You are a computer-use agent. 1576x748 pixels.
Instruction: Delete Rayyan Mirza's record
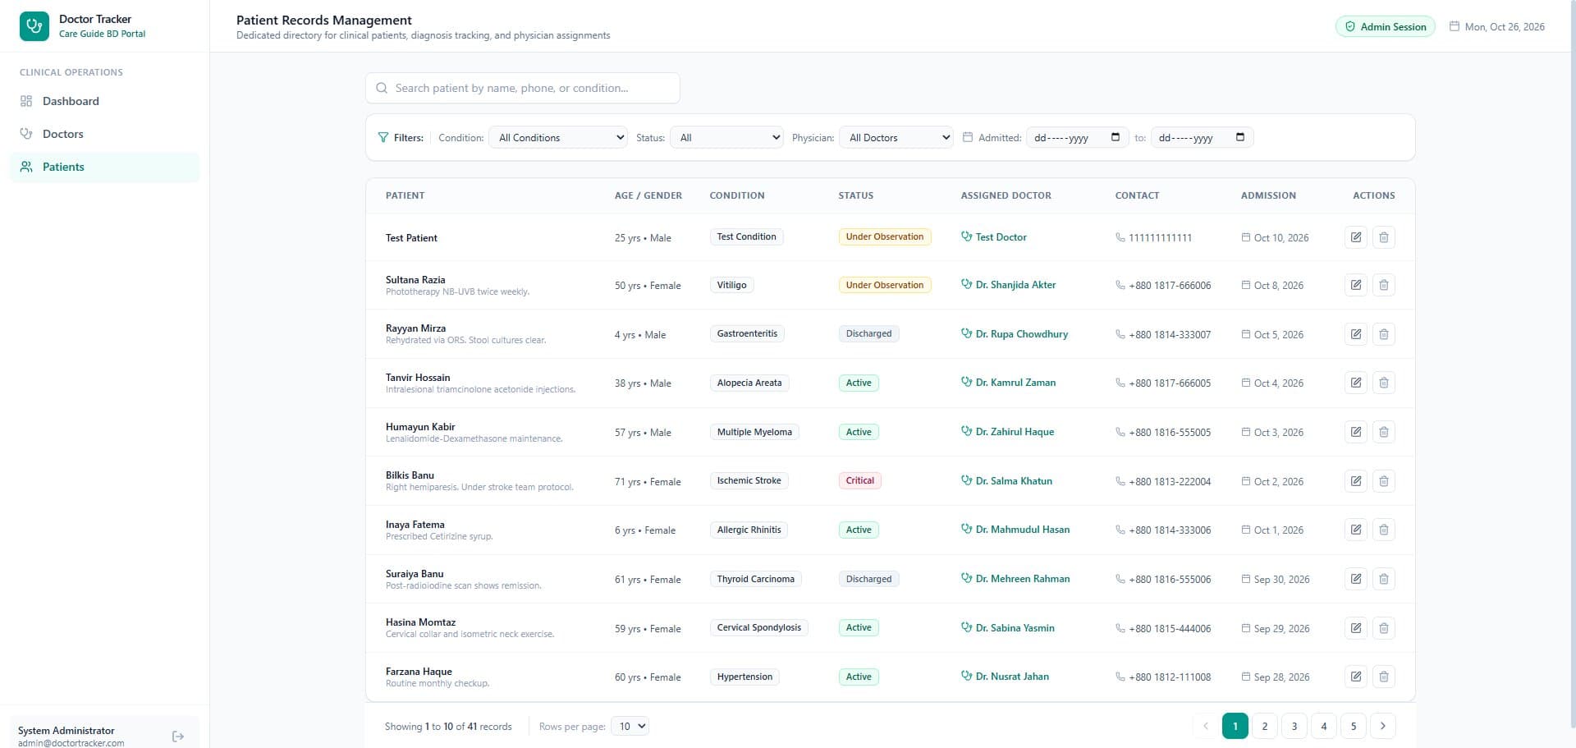[1384, 334]
